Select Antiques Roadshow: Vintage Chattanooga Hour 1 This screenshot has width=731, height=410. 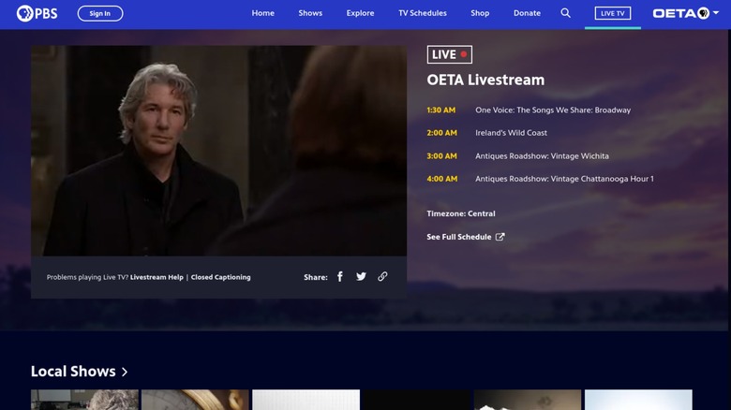pyautogui.click(x=564, y=179)
